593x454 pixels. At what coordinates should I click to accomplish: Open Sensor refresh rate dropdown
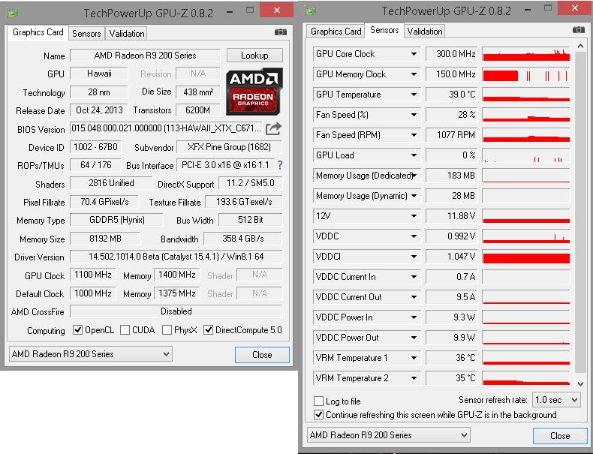coord(556,399)
